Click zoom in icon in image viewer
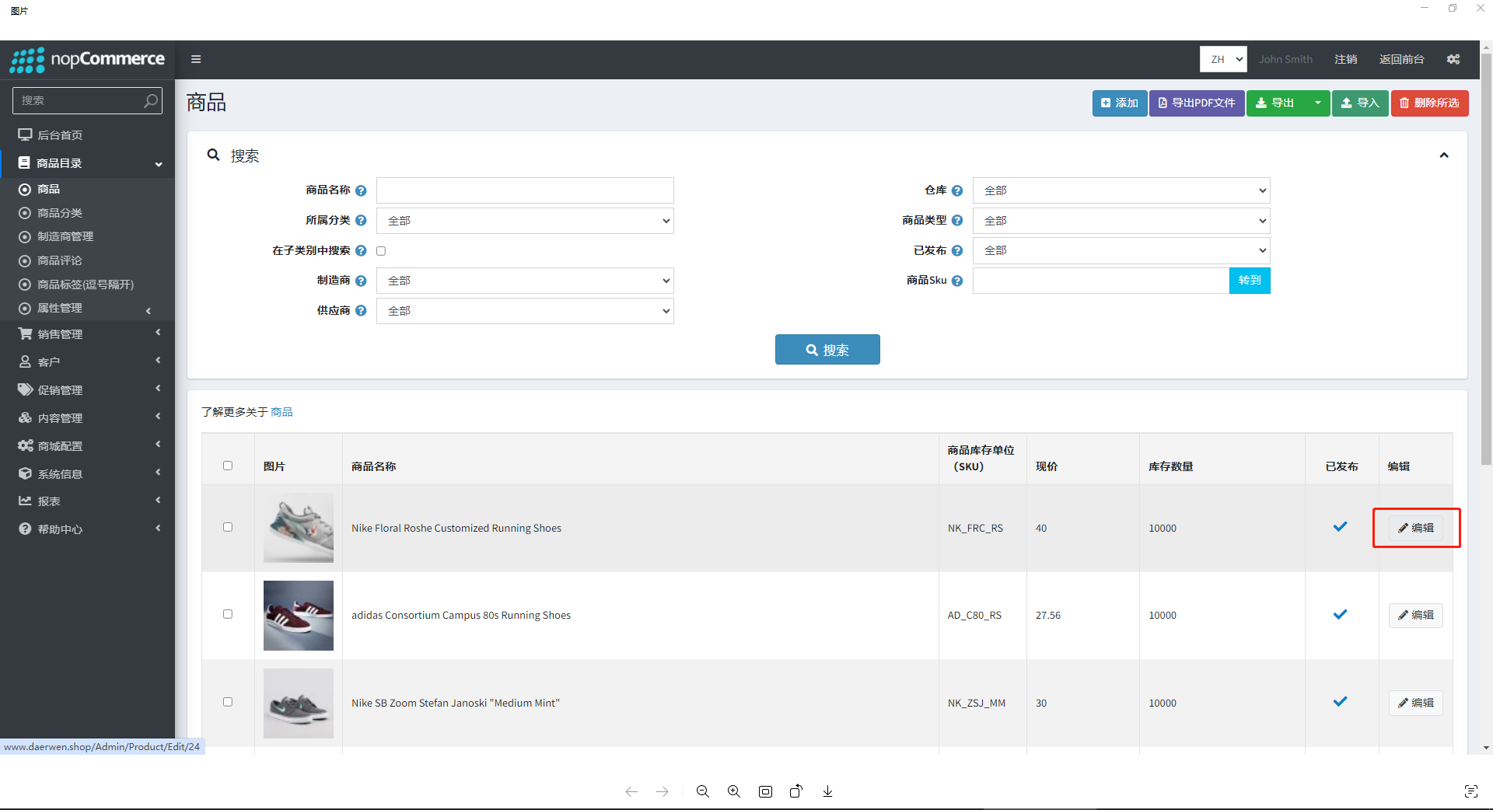 734,791
